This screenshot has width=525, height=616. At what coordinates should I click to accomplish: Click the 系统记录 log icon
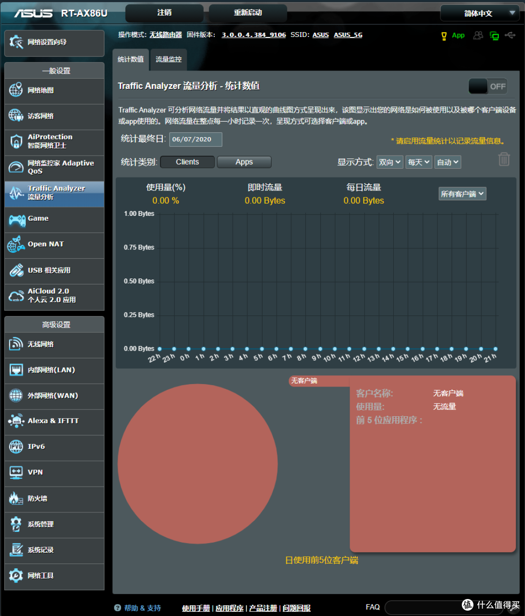[x=16, y=550]
